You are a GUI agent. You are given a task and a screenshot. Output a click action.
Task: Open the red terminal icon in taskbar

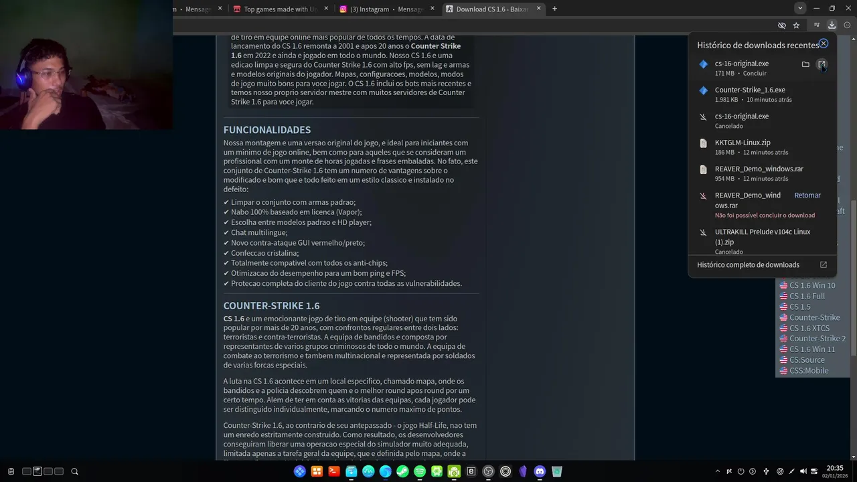click(x=333, y=471)
